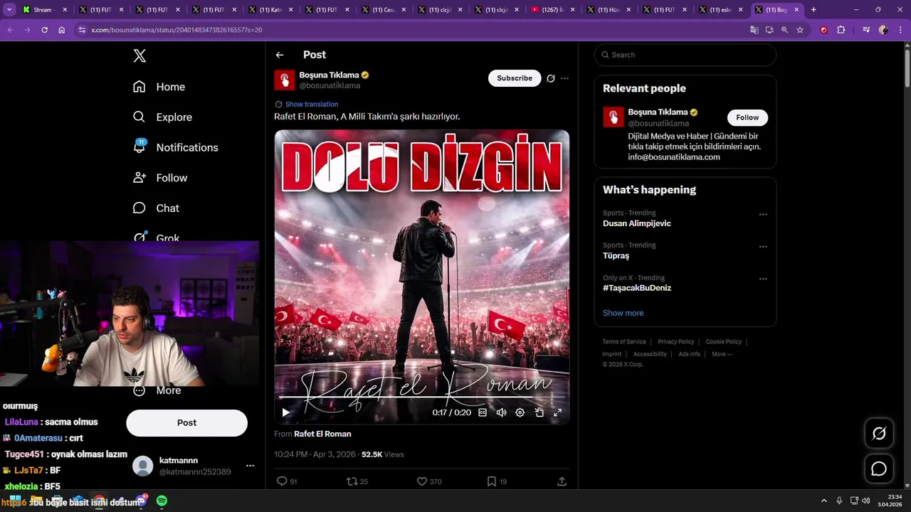Like the post with 370 likes
This screenshot has height=512, width=911.
[x=421, y=481]
